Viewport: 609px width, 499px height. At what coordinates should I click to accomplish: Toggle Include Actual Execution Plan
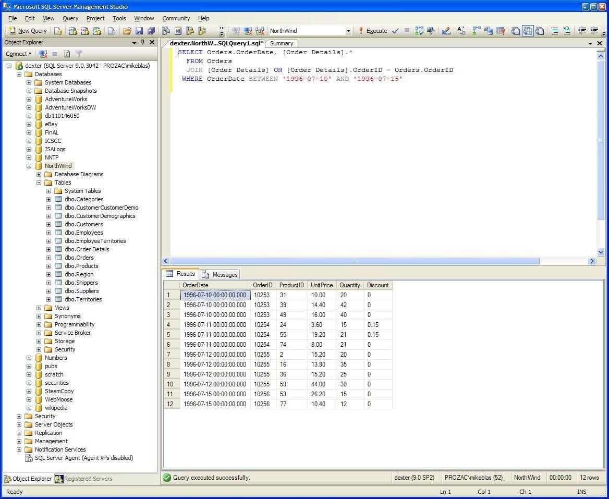(477, 31)
